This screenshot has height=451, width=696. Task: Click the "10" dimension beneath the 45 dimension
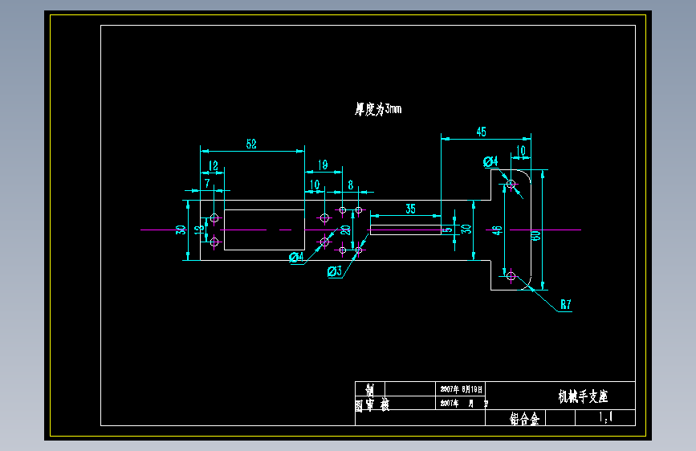coord(521,151)
